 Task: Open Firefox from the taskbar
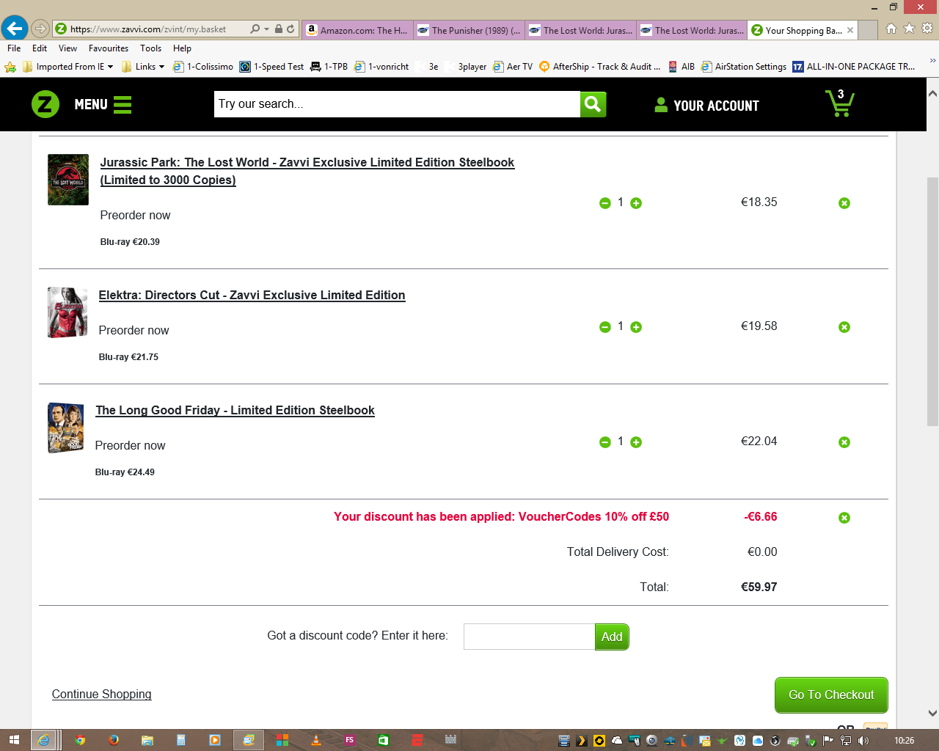[114, 740]
